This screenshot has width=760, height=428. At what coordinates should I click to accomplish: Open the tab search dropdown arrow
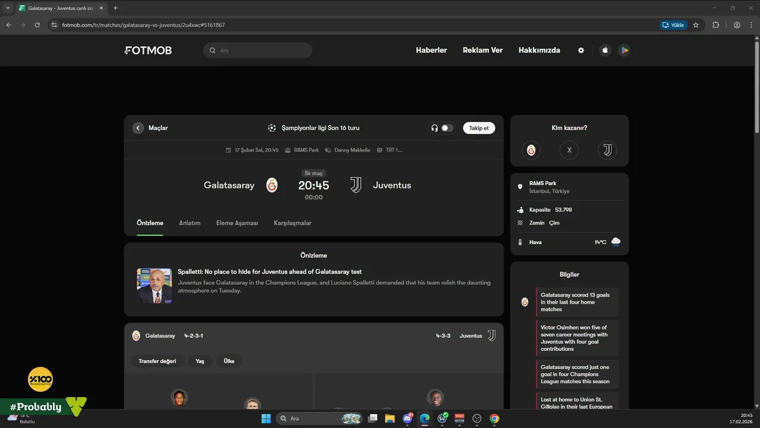click(x=8, y=8)
